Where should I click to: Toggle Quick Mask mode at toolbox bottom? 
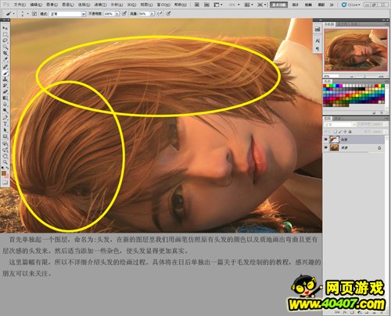tap(5, 183)
